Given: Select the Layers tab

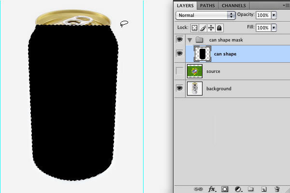Looking at the screenshot, I should coord(185,5).
